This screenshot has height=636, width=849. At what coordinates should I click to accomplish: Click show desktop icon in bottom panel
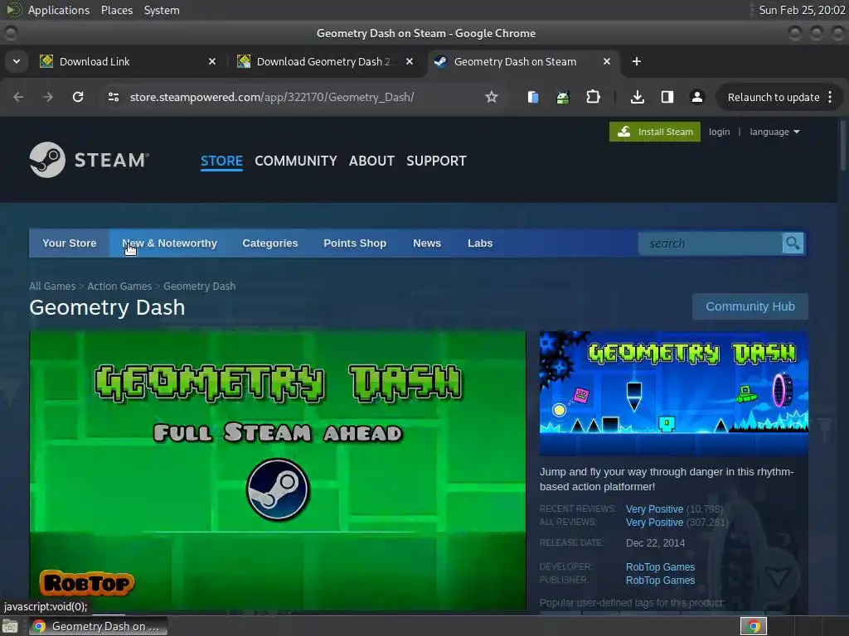(x=10, y=626)
